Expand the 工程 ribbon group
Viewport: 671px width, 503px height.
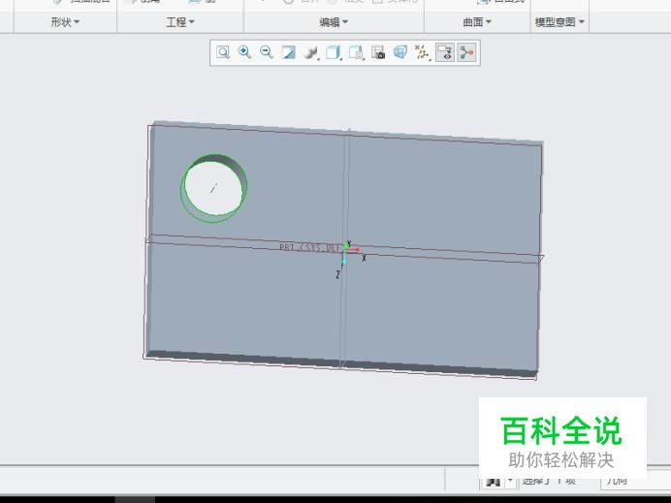(x=180, y=22)
